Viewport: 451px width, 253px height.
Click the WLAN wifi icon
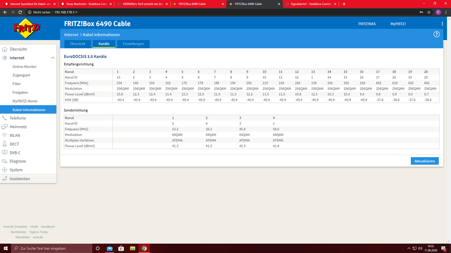5,135
